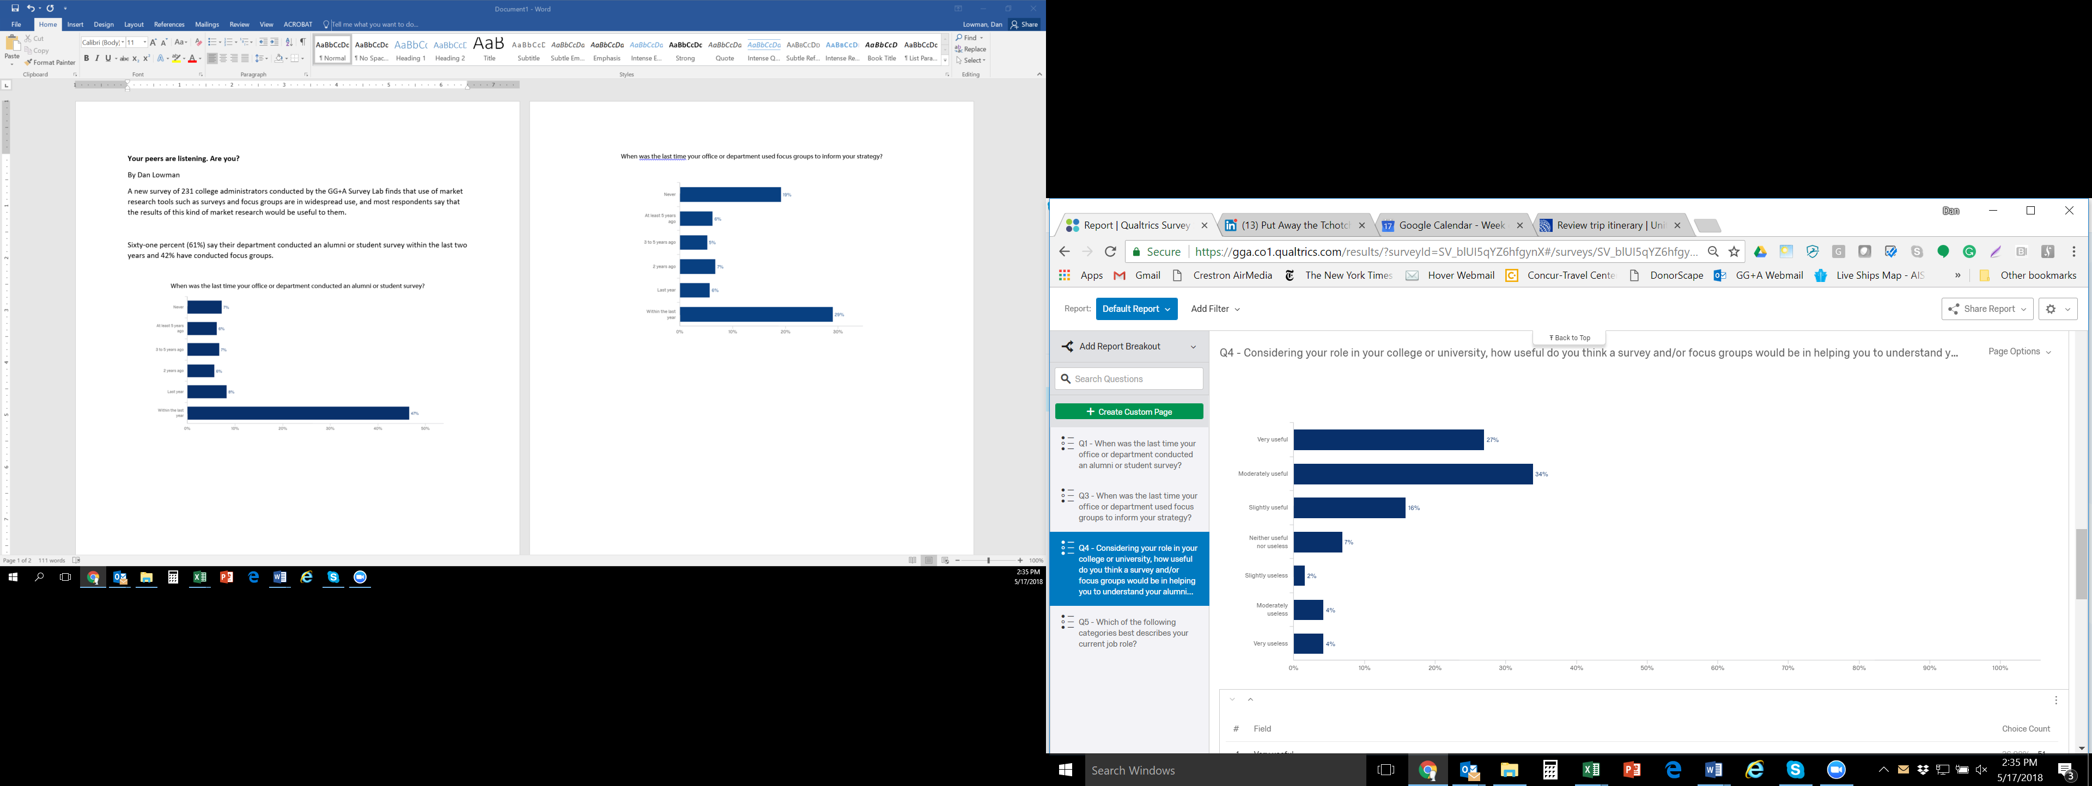Apply text highlight color
Image resolution: width=2092 pixels, height=786 pixels.
[176, 58]
